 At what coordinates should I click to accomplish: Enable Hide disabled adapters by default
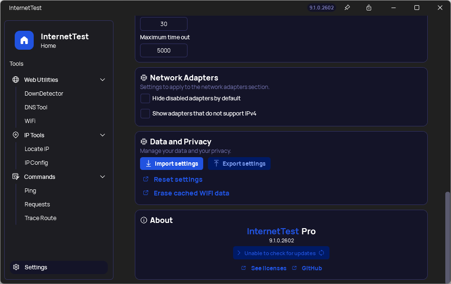[145, 98]
